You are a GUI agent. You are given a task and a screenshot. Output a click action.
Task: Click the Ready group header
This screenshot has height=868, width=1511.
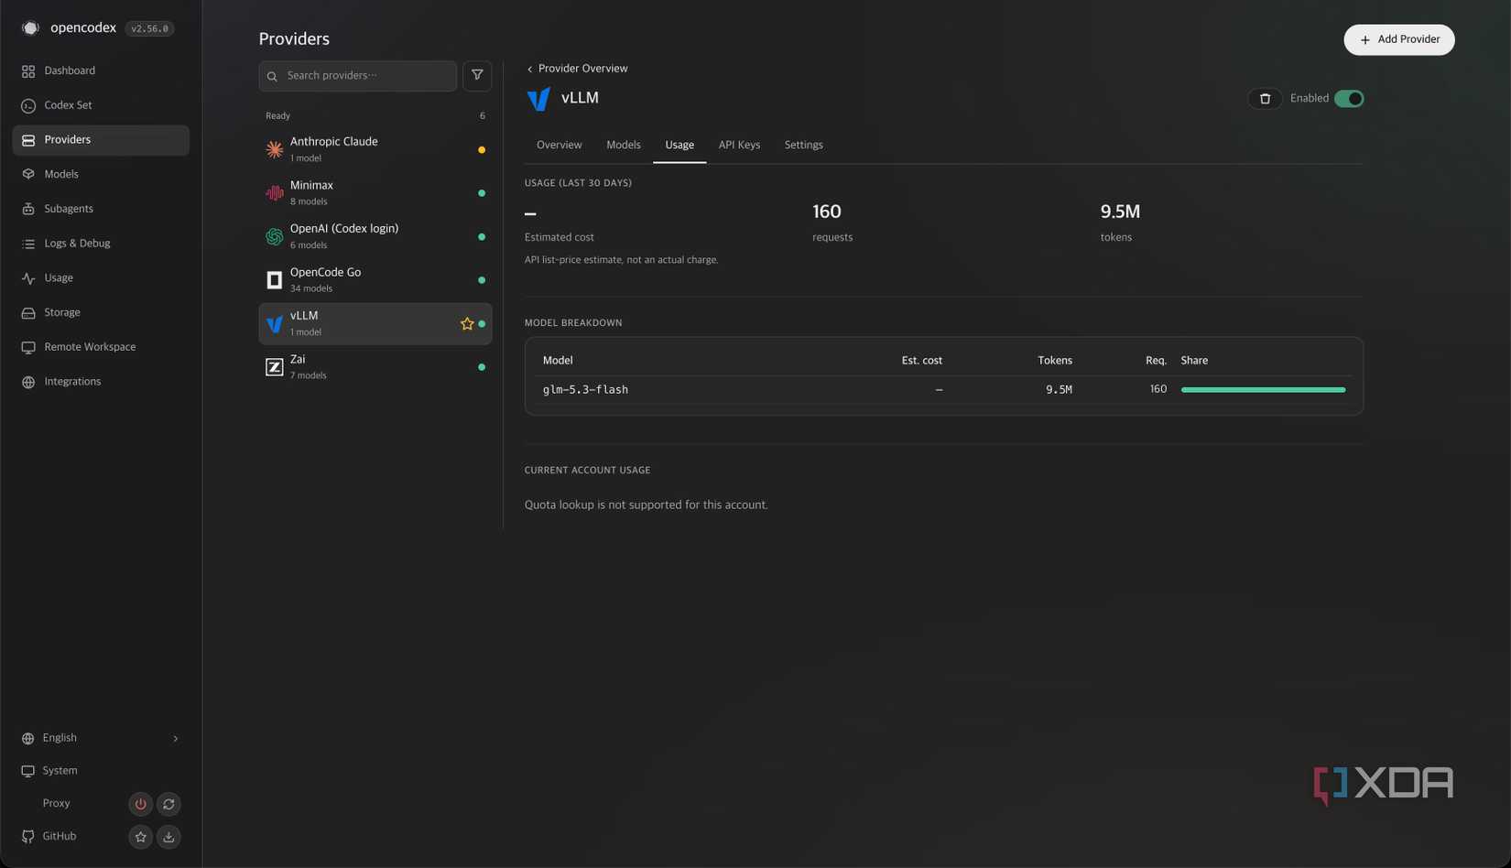375,116
